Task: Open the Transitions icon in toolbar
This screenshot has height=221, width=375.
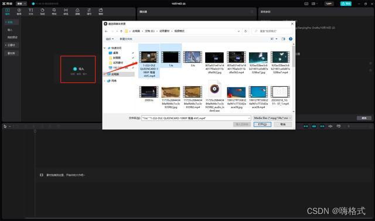Action: 66,12
